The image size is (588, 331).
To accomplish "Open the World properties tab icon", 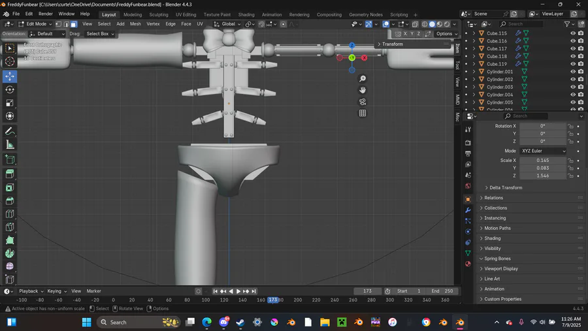I will (468, 186).
